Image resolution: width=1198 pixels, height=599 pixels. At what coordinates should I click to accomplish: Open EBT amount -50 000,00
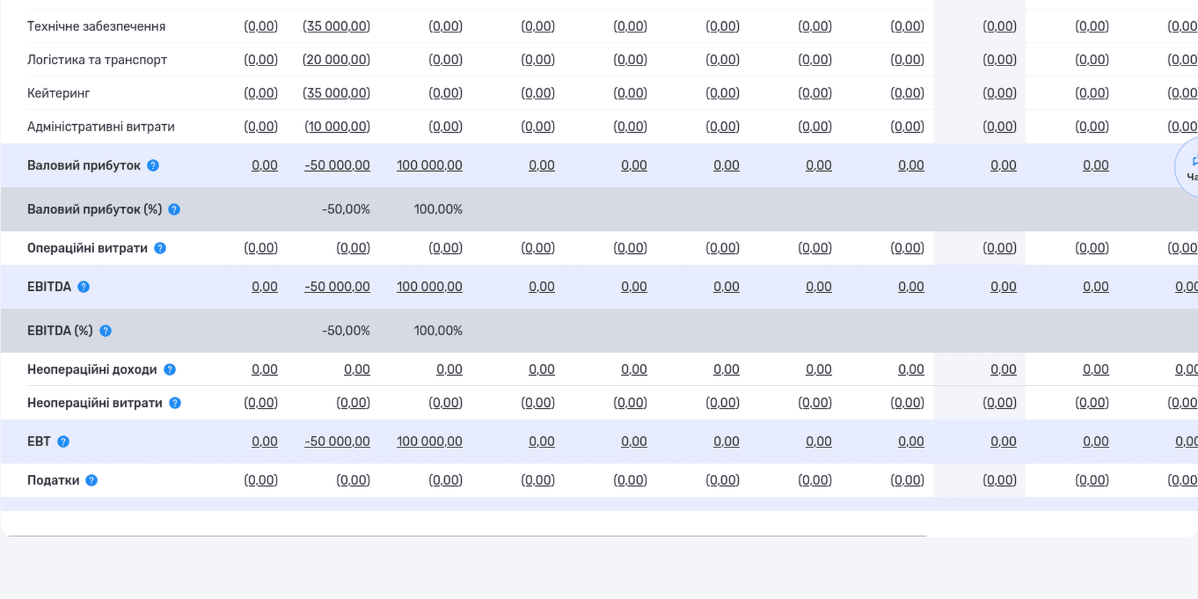(337, 441)
